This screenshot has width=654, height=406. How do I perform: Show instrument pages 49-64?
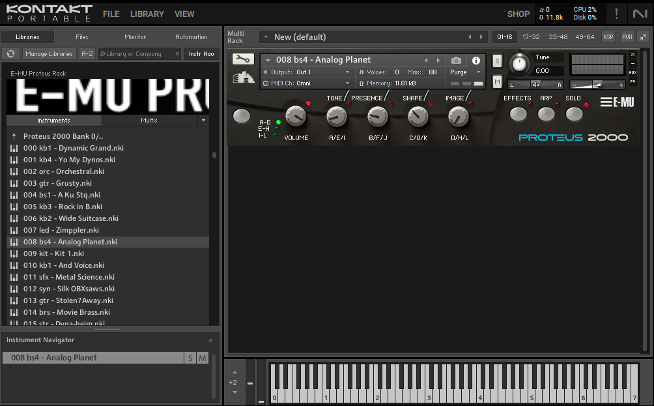(x=584, y=36)
